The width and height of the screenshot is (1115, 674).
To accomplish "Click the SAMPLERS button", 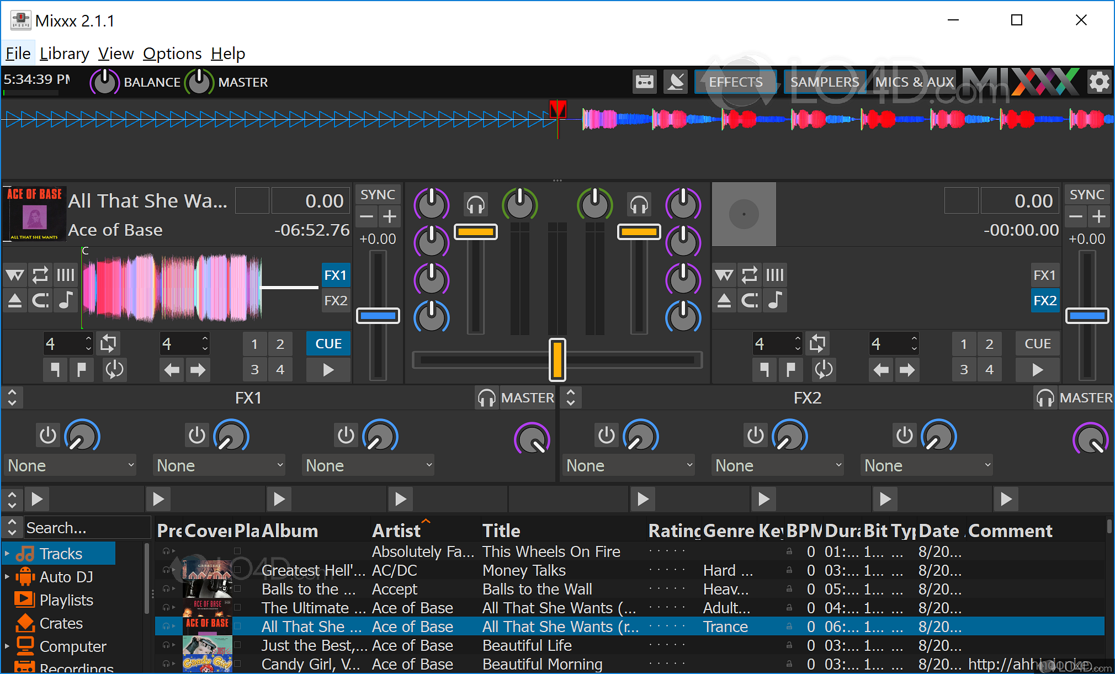I will click(x=824, y=82).
